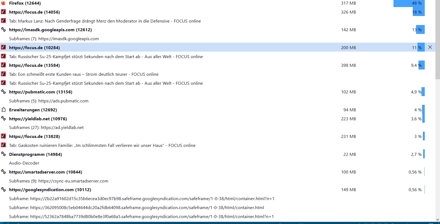Click the 231 MB memory value of focus.de (13828)
This screenshot has height=224, width=440.
(x=349, y=137)
